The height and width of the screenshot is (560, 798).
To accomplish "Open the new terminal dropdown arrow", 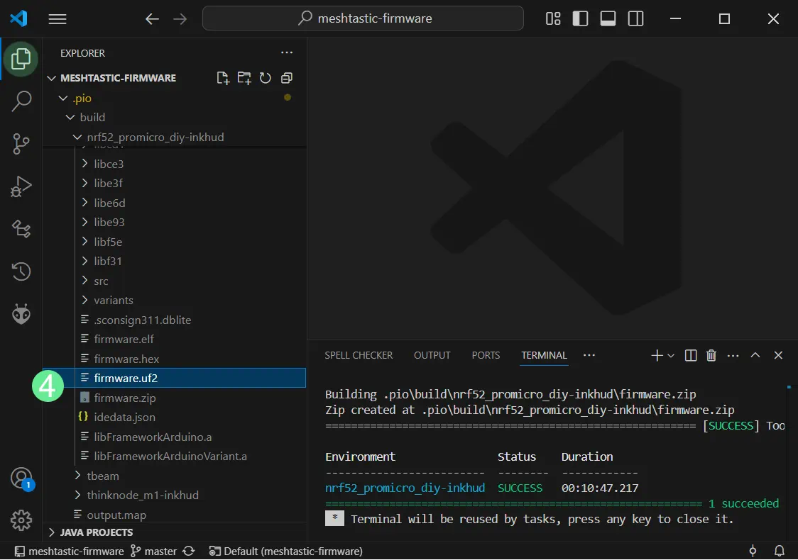I will (671, 356).
